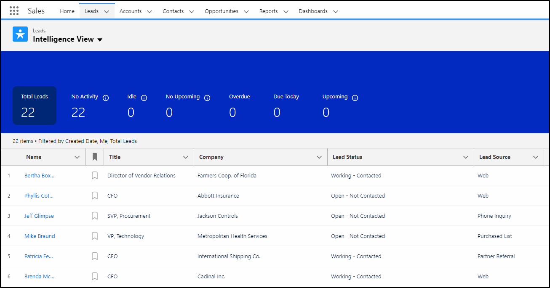550x288 pixels.
Task: Click the bookmark column header icon
Action: click(95, 157)
